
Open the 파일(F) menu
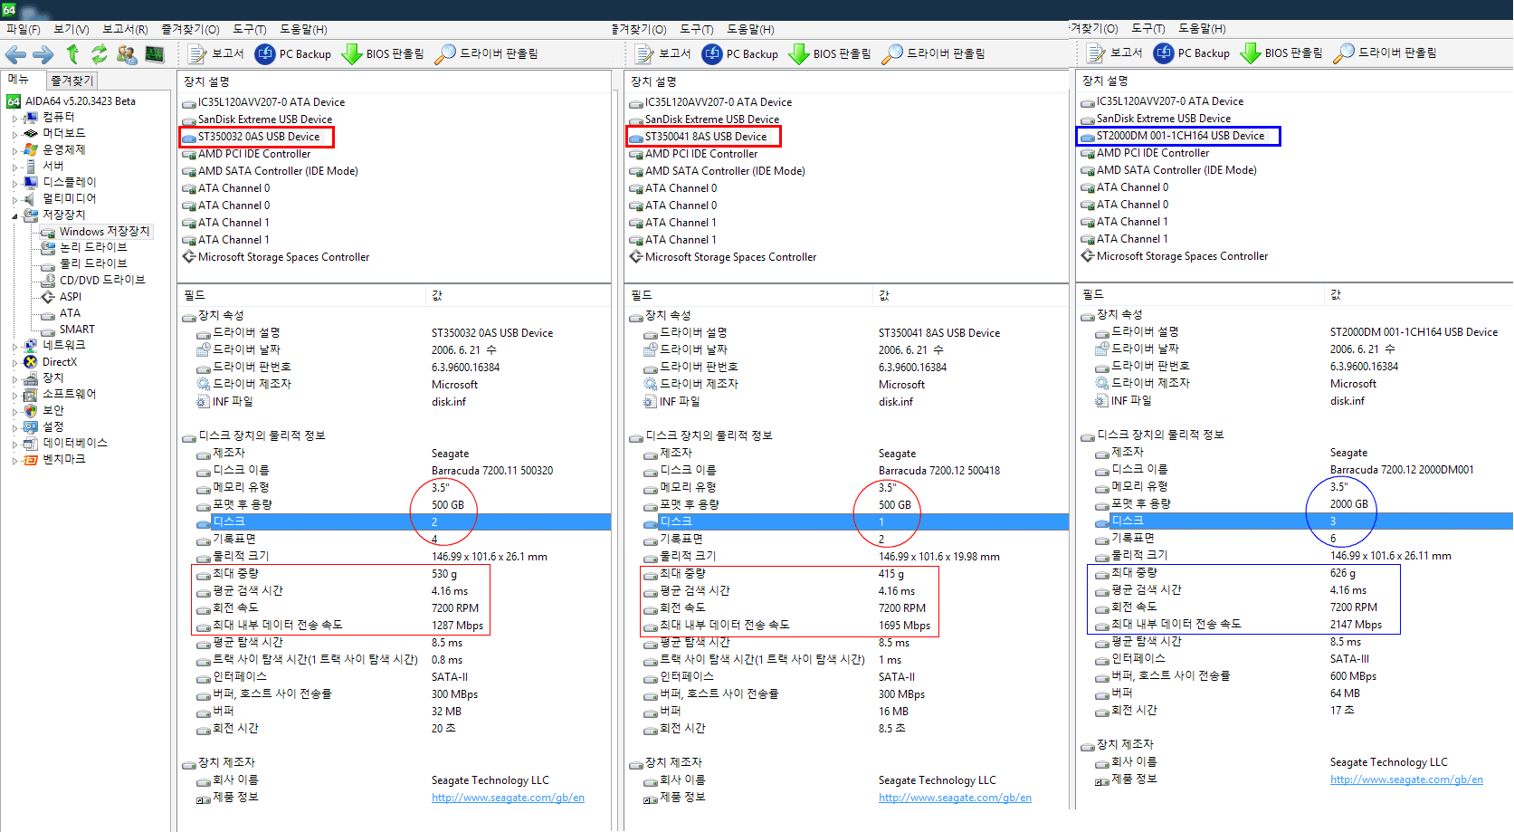(x=23, y=29)
